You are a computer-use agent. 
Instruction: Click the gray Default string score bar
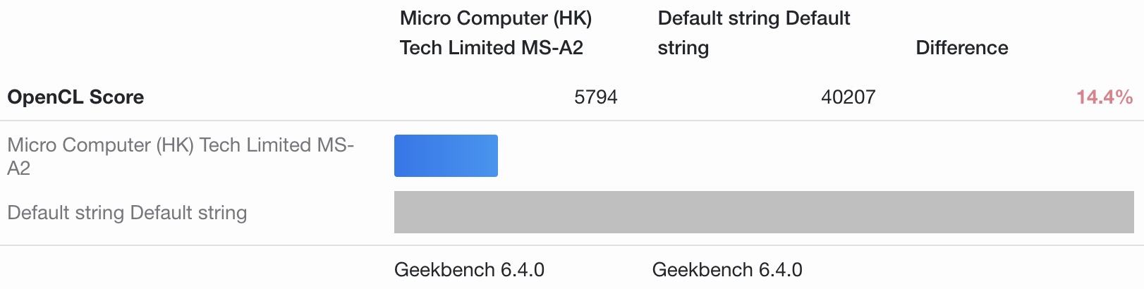(763, 212)
